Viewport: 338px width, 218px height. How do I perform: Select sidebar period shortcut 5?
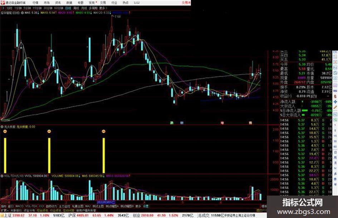[335, 131]
